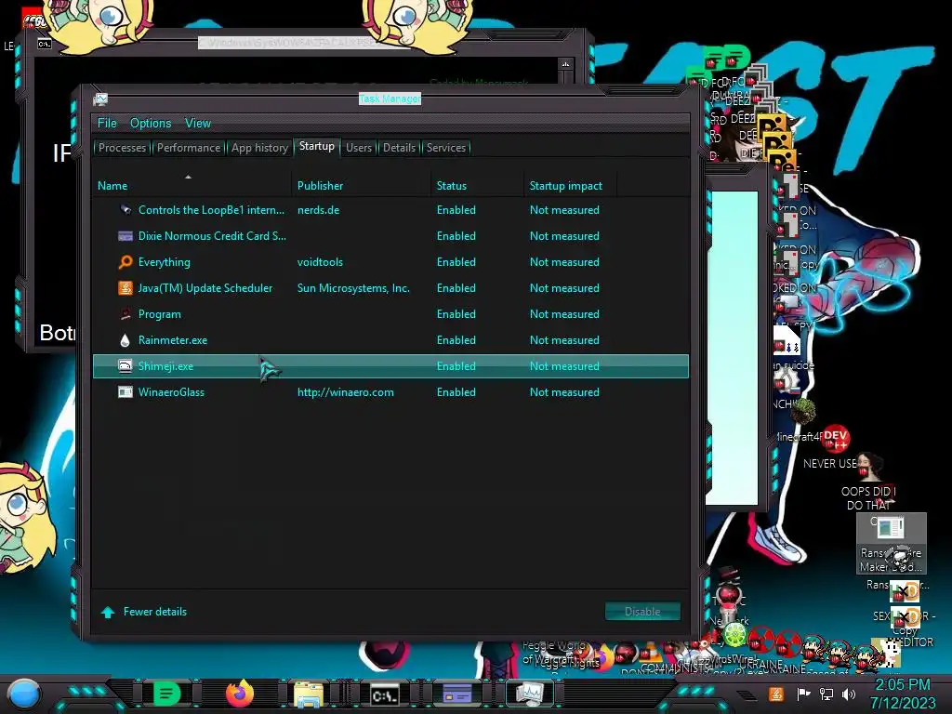Image resolution: width=952 pixels, height=714 pixels.
Task: Collapse view with Fewer details arrow
Action: coord(108,612)
